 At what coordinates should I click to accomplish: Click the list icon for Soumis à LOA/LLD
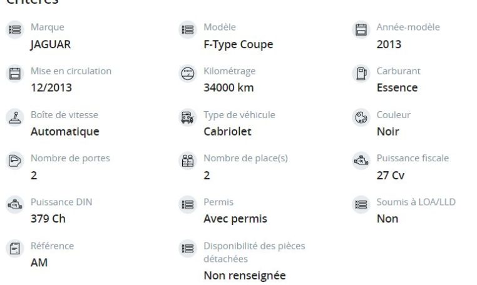pos(361,204)
